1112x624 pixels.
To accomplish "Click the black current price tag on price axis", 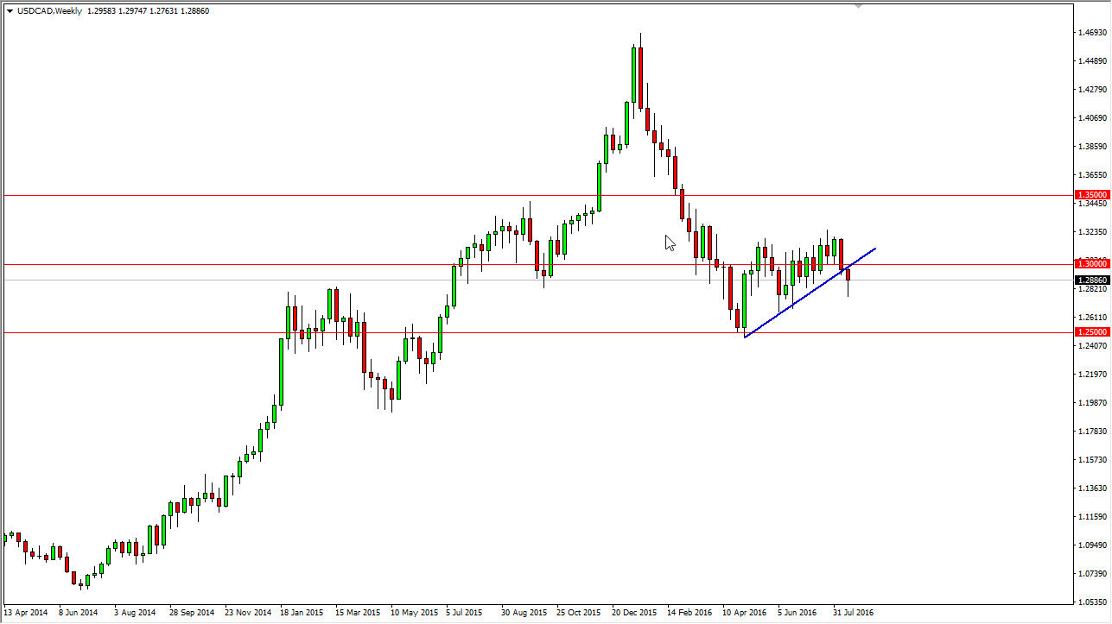I will coord(1091,280).
